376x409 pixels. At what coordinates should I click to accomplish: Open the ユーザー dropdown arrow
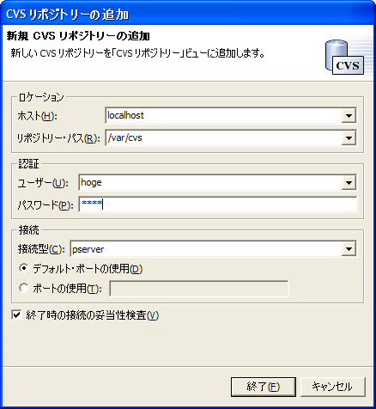(x=349, y=183)
